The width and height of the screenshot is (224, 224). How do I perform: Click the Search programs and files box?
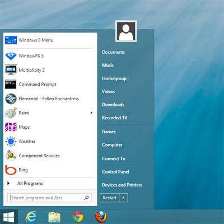pyautogui.click(x=50, y=198)
